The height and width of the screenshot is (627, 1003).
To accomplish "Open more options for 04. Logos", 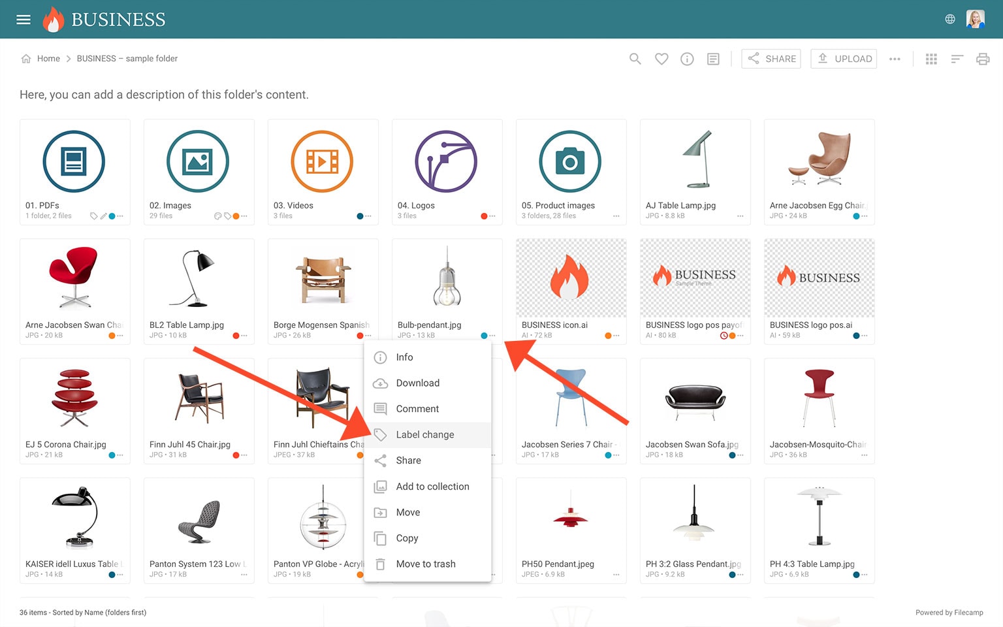I will pyautogui.click(x=492, y=216).
